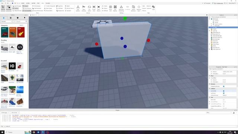Open the View Selector tool
Image resolution: width=238 pixels, height=134 pixels.
78,8
